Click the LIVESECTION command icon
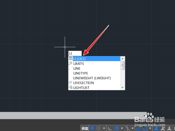 click(71, 82)
